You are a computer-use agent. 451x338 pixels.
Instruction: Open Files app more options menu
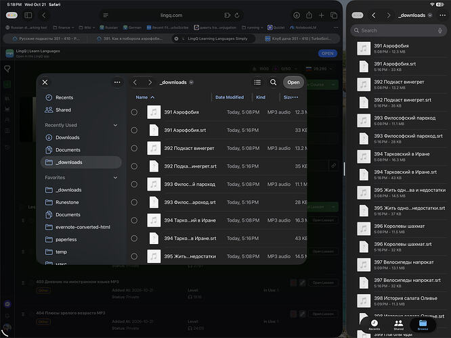(442, 16)
